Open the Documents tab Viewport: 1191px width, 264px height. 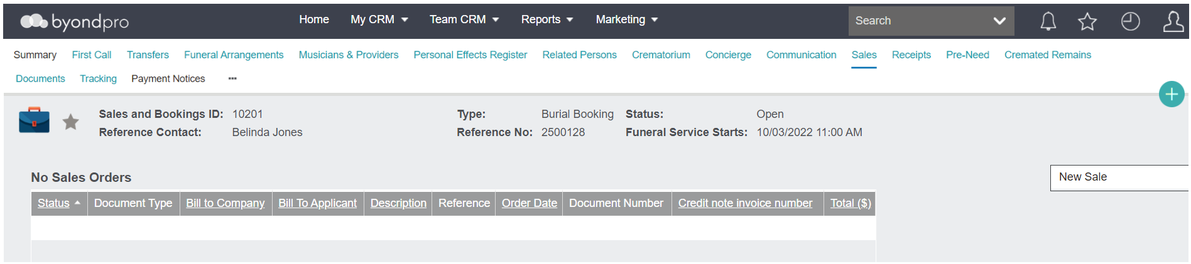(x=40, y=78)
